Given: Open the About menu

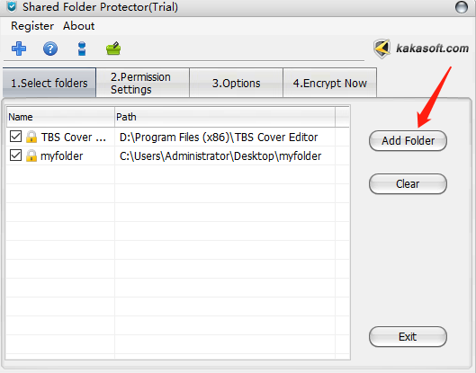Looking at the screenshot, I should [x=78, y=26].
